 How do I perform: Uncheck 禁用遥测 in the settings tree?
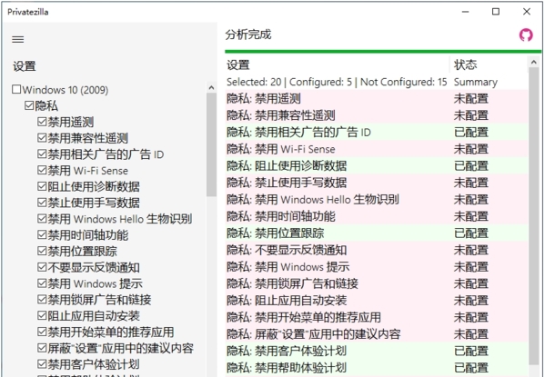click(x=42, y=122)
